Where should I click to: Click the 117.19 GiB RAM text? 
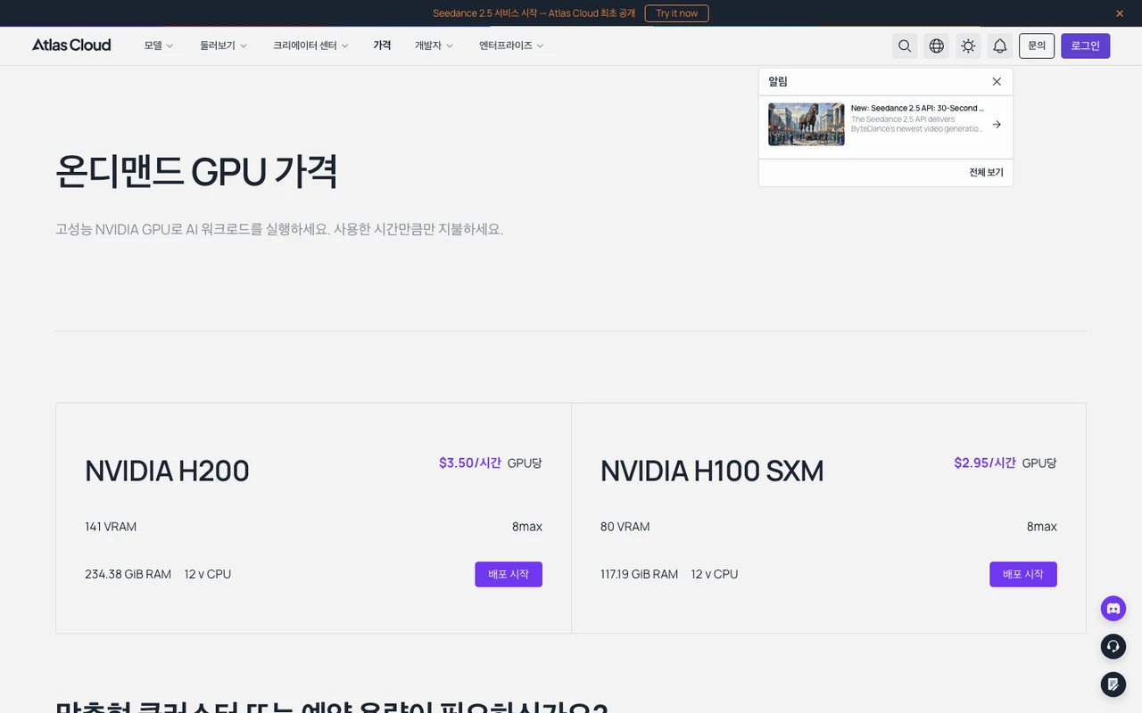(x=639, y=574)
